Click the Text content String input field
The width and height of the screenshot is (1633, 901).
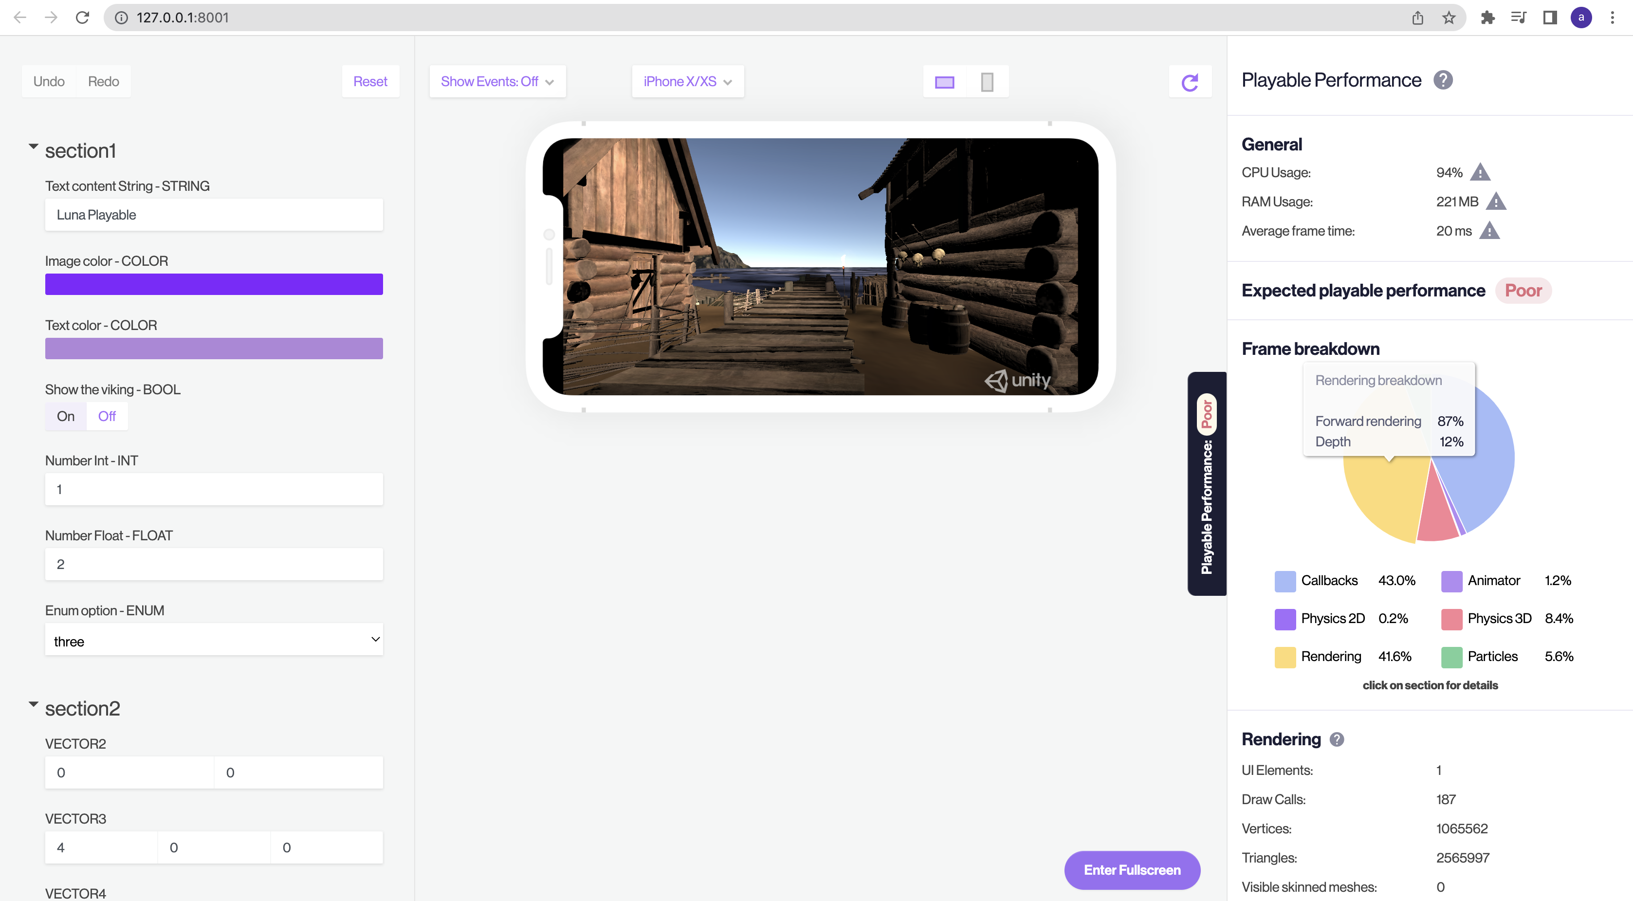click(214, 215)
